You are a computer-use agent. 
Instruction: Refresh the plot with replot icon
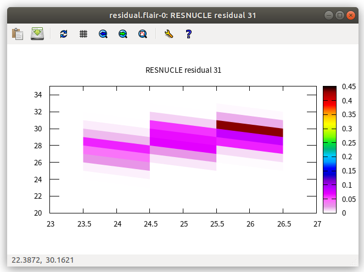tap(64, 34)
